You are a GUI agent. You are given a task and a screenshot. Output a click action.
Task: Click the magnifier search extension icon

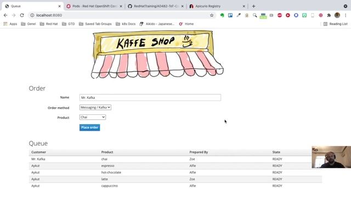(x=254, y=15)
